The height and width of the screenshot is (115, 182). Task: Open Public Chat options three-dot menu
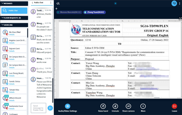pos(51,2)
